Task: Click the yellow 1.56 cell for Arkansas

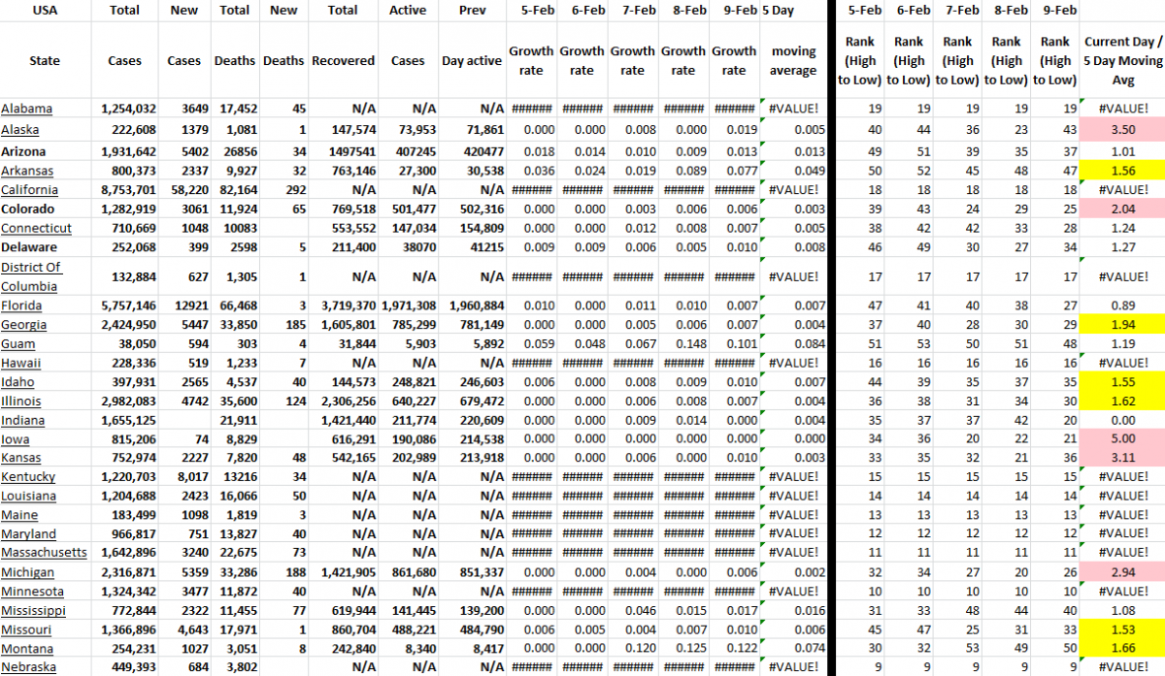Action: pyautogui.click(x=1122, y=172)
